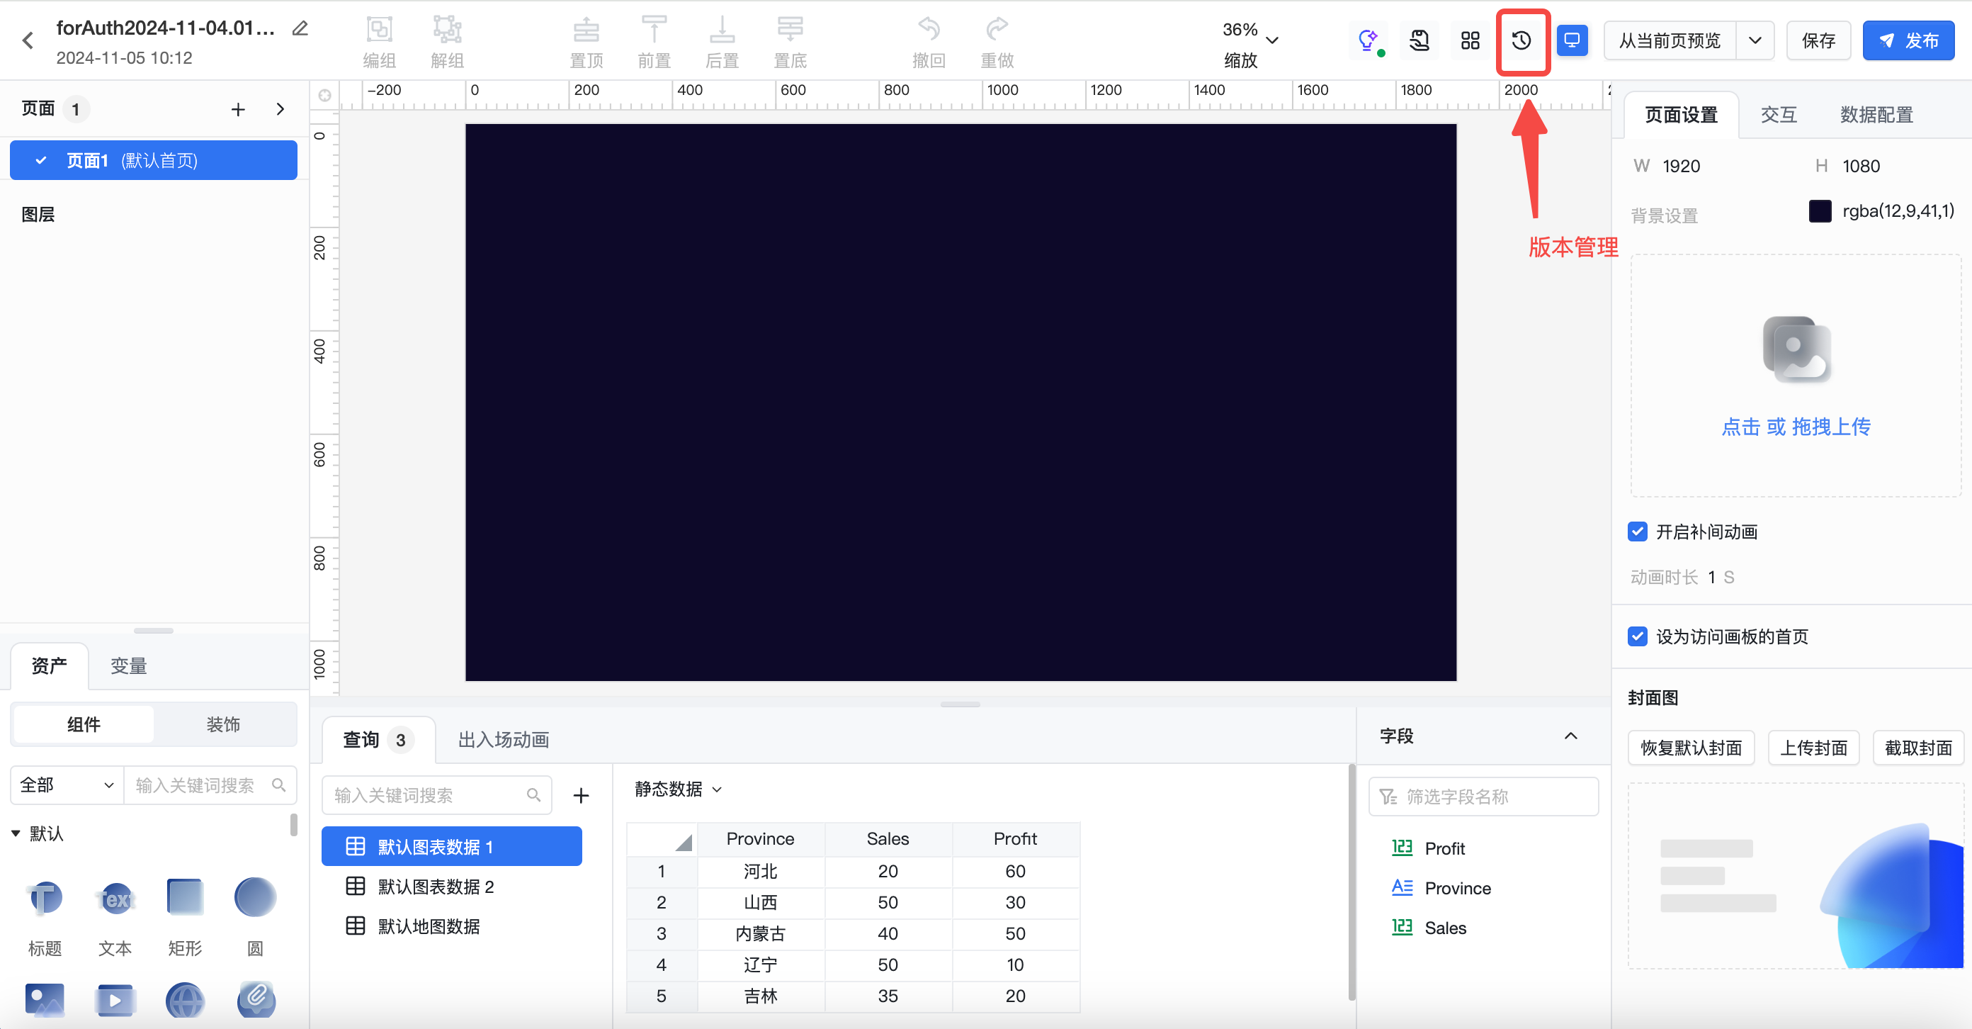The image size is (1972, 1029).
Task: Switch to the 出入场动画 tab
Action: tap(503, 740)
